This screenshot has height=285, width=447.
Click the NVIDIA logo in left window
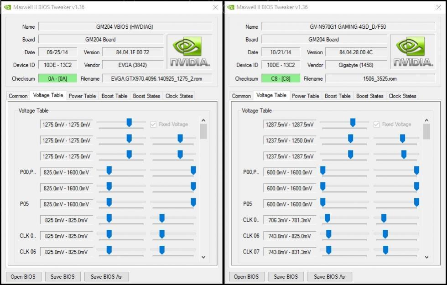point(189,52)
